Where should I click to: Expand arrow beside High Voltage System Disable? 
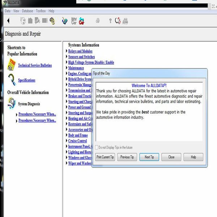[x=67, y=62]
